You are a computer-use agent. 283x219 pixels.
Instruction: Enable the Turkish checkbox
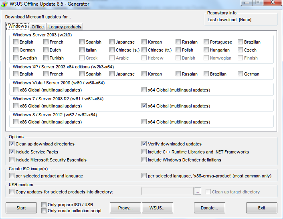(x=46, y=58)
